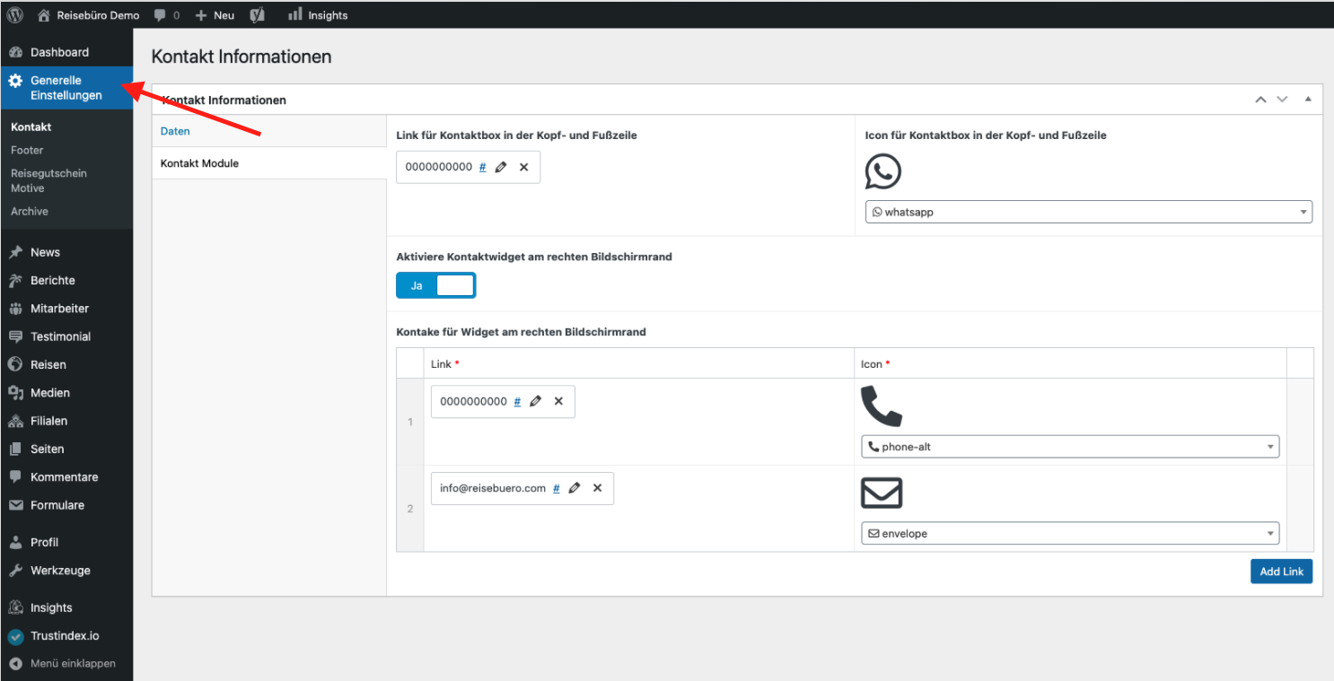Toggle the Kontaktwidget Ja switch
Image resolution: width=1334 pixels, height=681 pixels.
coord(435,285)
